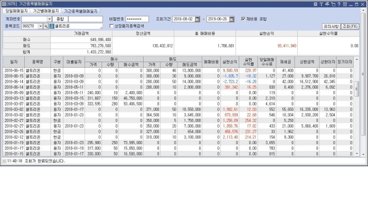Click the status message 조회가 완료되었습니다
The width and height of the screenshot is (368, 200).
[45, 161]
